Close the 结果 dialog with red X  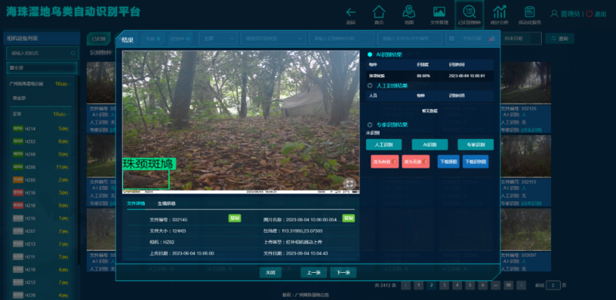tap(490, 40)
